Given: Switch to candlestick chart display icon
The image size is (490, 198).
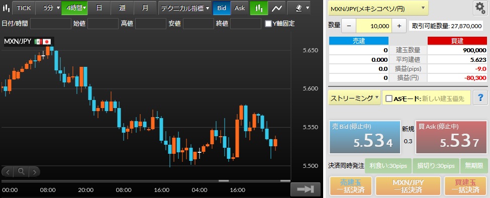Looking at the screenshot, I should 259,8.
